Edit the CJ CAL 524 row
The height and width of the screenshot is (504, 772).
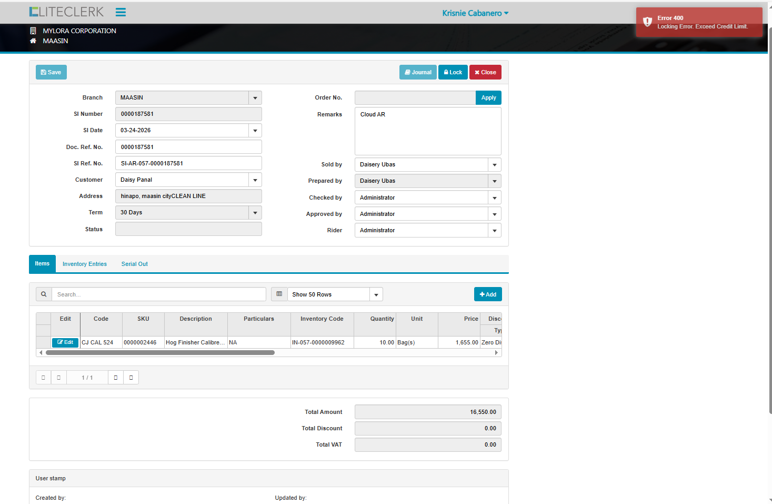click(65, 342)
